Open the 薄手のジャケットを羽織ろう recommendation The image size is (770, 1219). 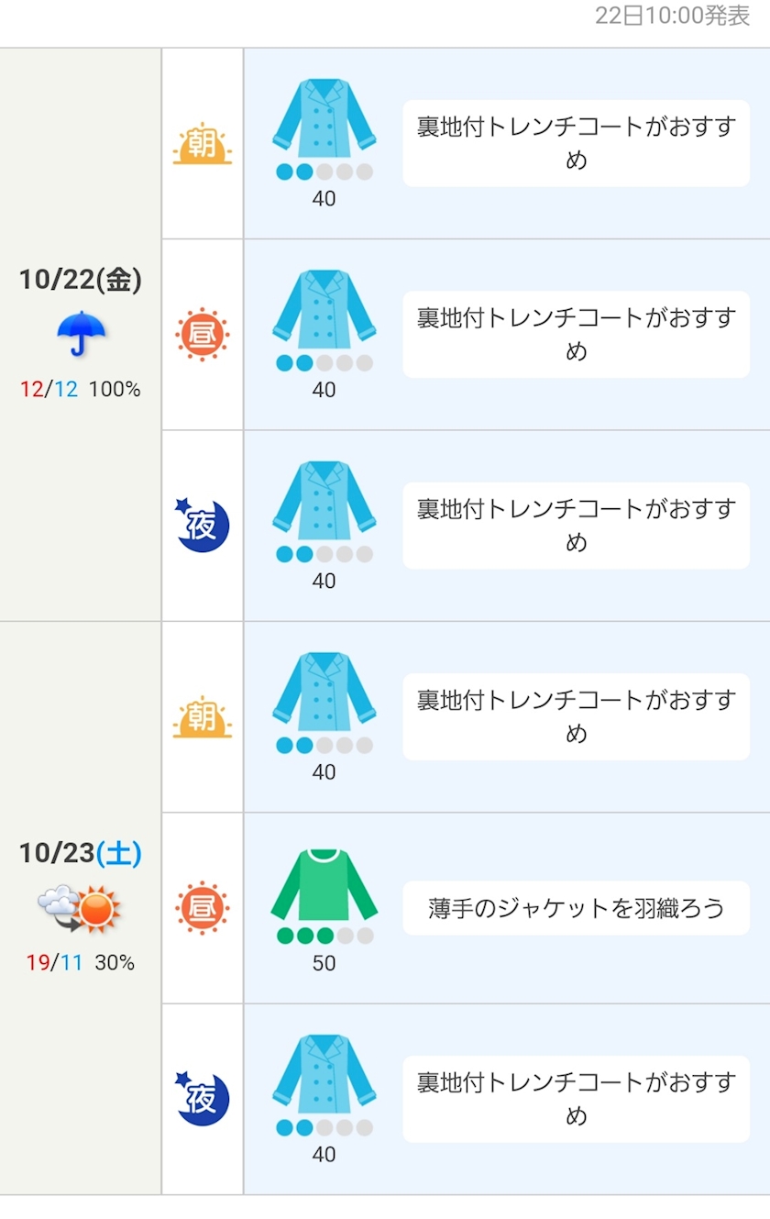click(576, 908)
